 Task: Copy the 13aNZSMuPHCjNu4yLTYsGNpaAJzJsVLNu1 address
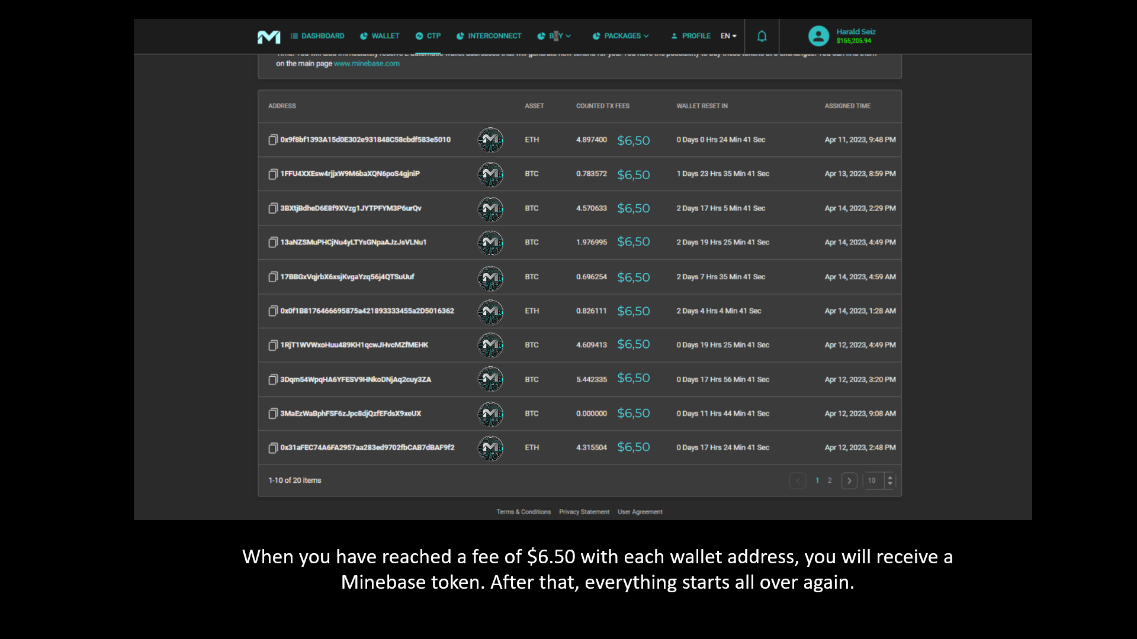273,243
